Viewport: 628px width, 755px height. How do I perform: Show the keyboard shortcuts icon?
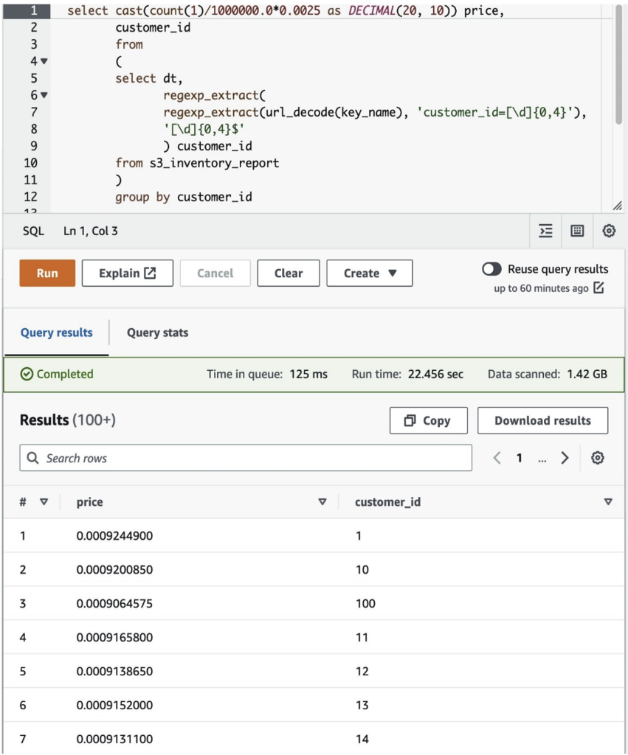click(x=576, y=231)
